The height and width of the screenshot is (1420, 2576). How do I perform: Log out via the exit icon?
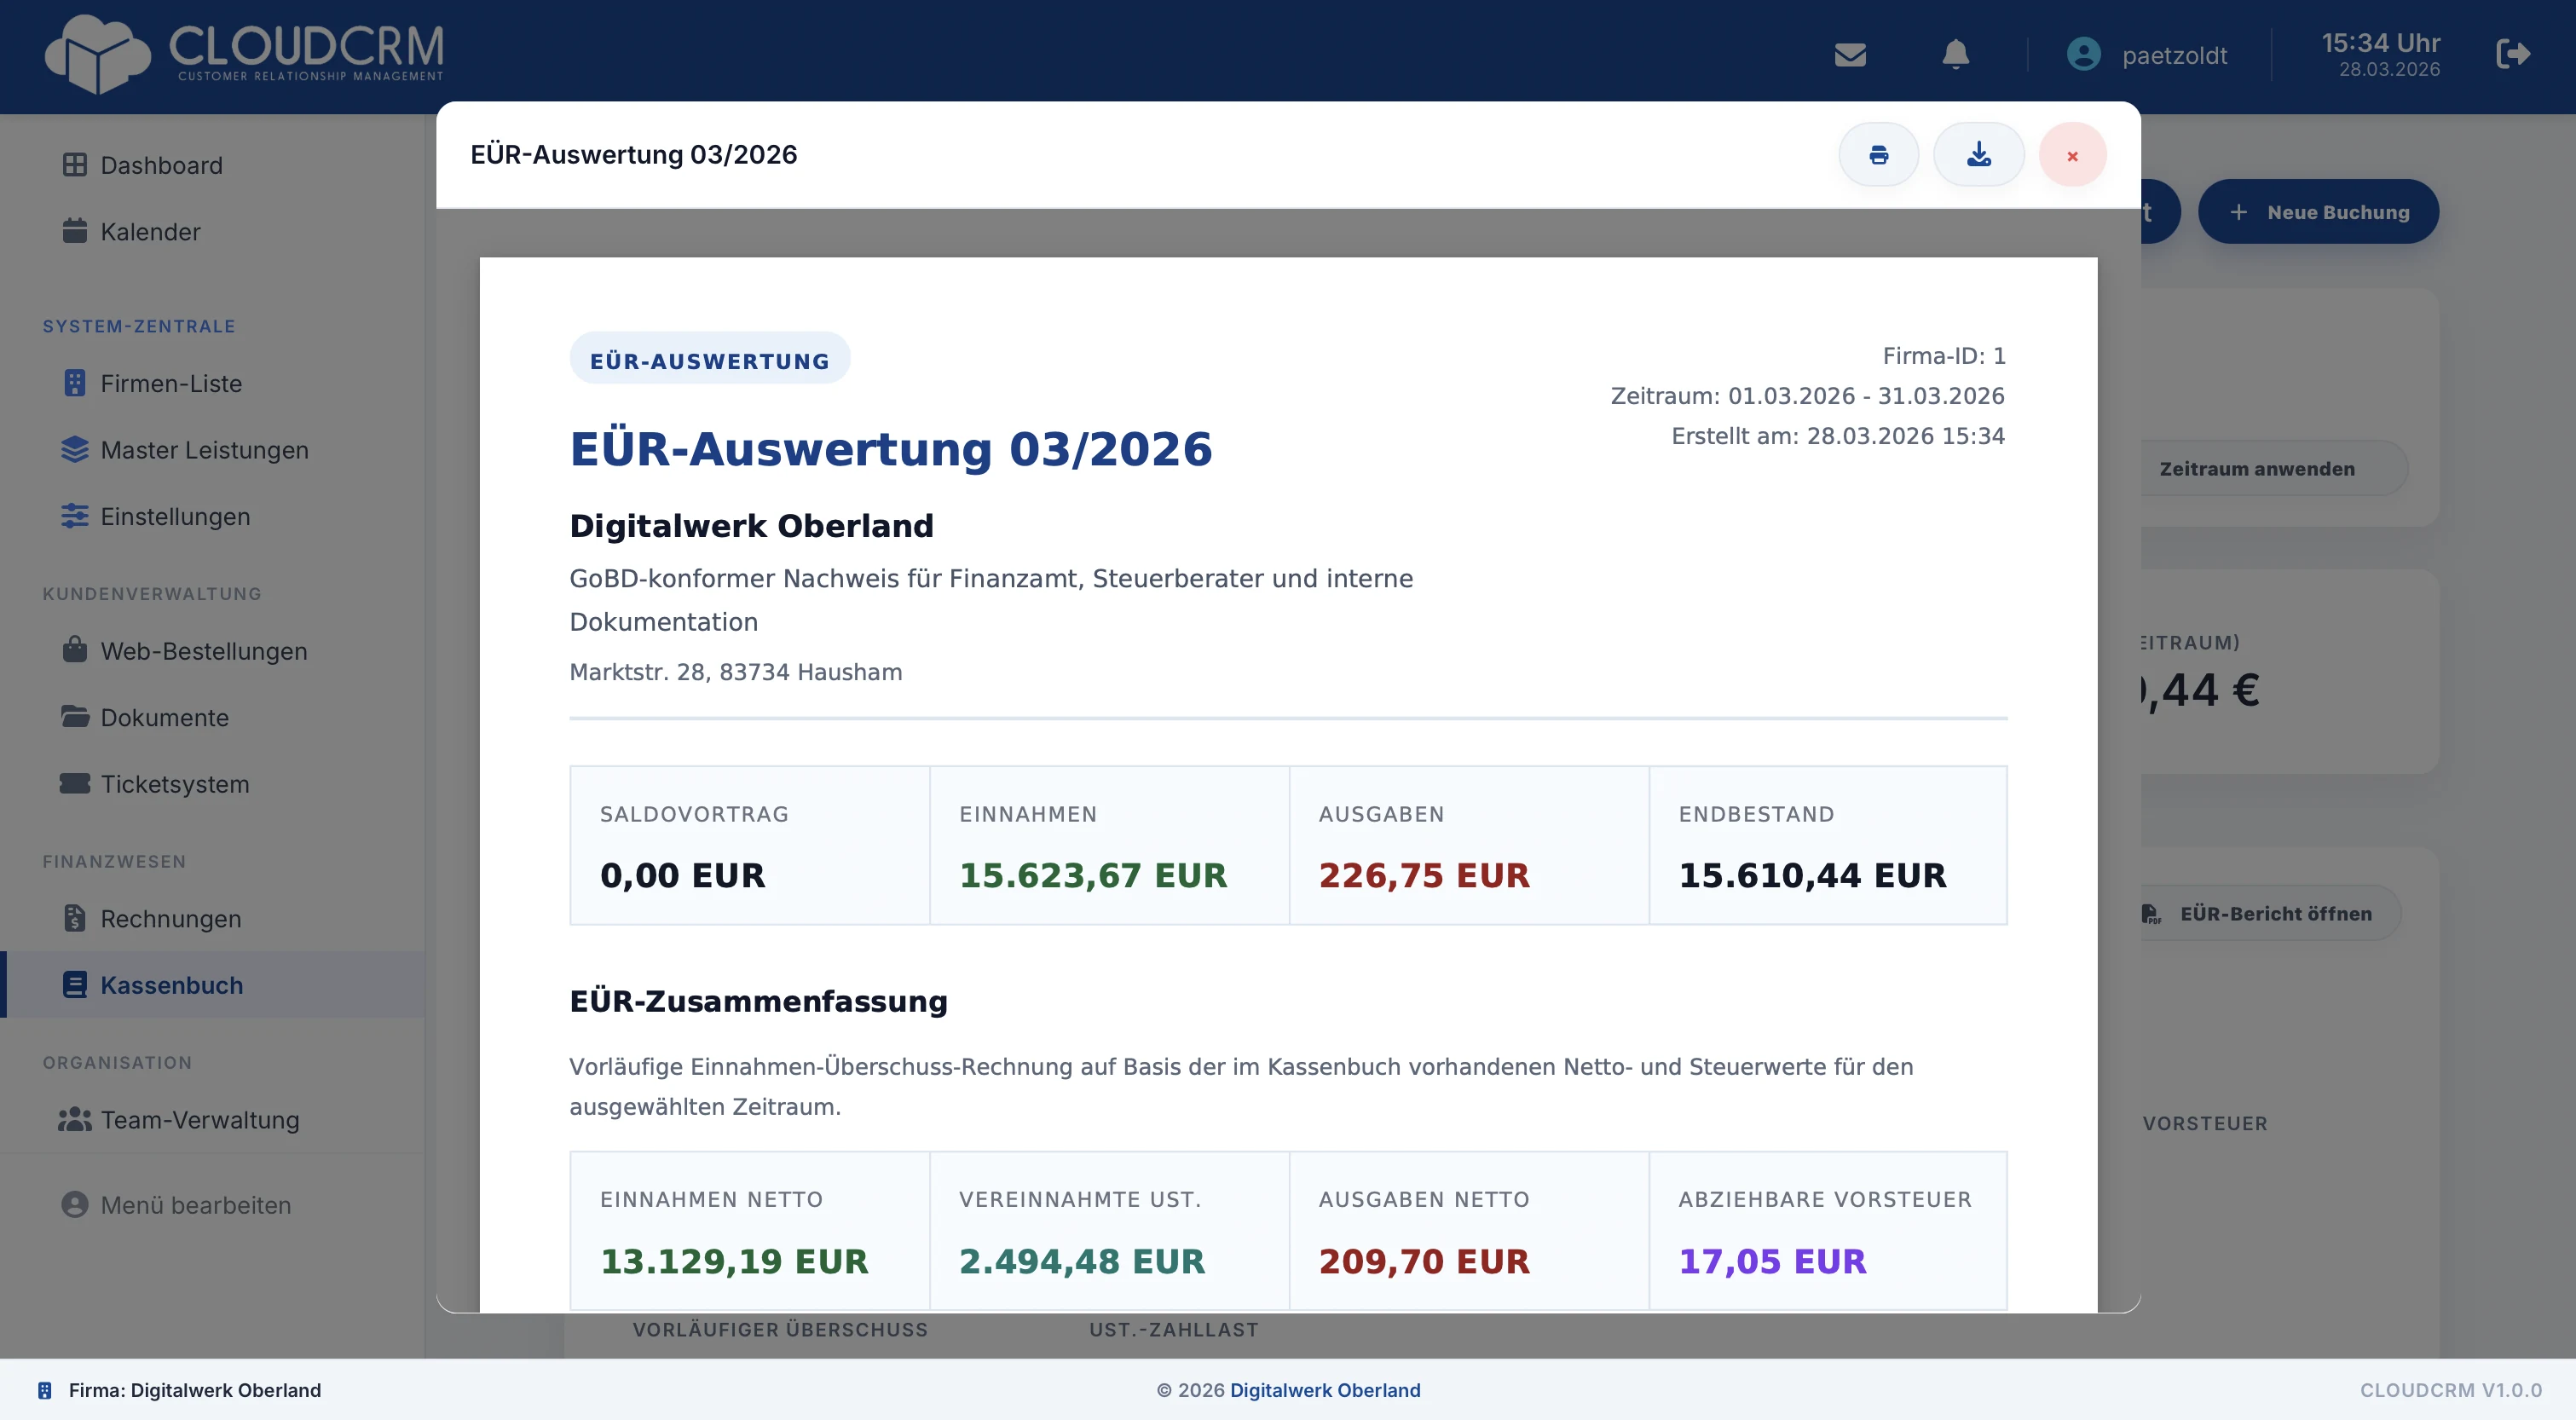pyautogui.click(x=2513, y=54)
